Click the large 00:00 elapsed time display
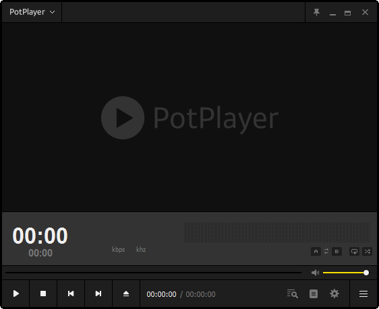The height and width of the screenshot is (309, 379). click(40, 236)
